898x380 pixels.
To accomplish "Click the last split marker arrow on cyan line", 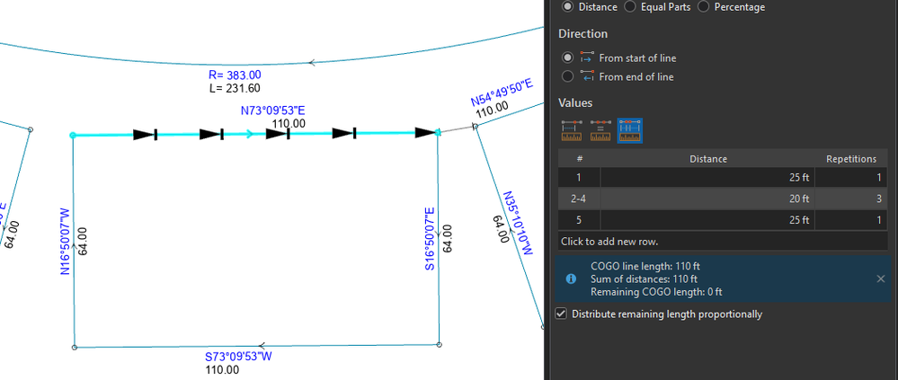I will (425, 133).
